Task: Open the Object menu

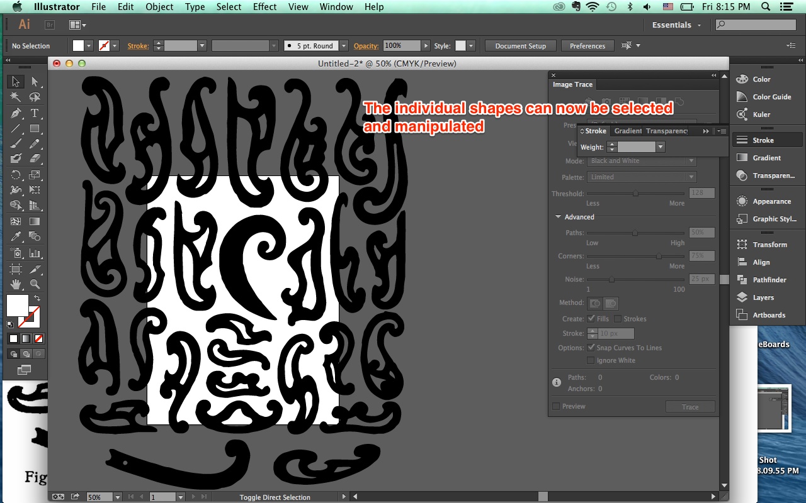Action: click(x=159, y=7)
